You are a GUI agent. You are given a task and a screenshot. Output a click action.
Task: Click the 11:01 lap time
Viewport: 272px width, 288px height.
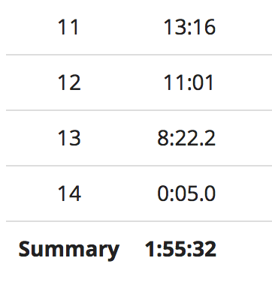tap(189, 82)
